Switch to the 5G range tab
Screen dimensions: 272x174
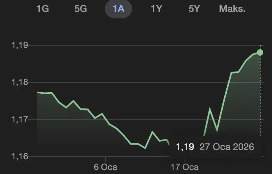80,9
